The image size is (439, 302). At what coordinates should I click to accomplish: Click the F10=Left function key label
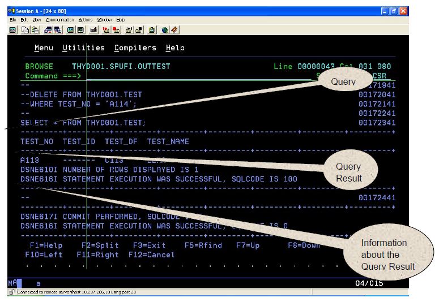coord(44,255)
